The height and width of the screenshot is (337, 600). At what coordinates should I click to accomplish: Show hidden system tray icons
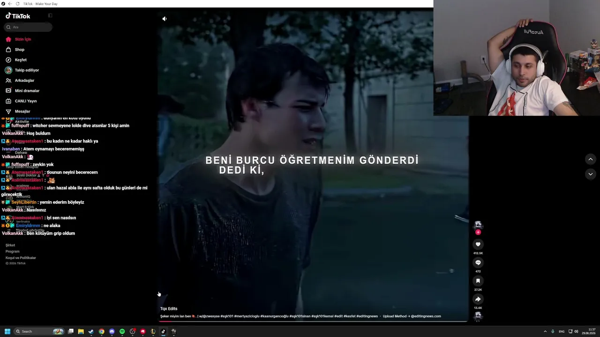click(x=545, y=331)
